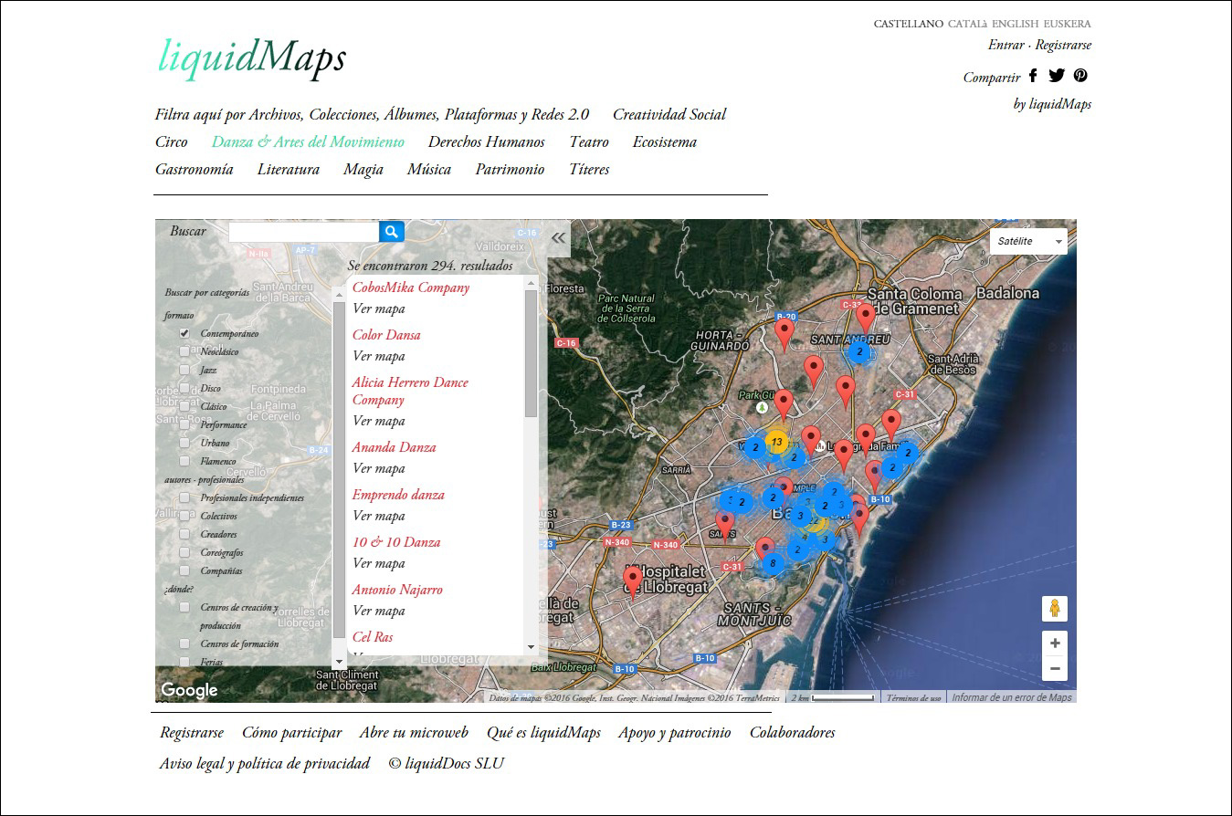The image size is (1232, 816).
Task: Share on Pinterest icon
Action: pyautogui.click(x=1080, y=76)
